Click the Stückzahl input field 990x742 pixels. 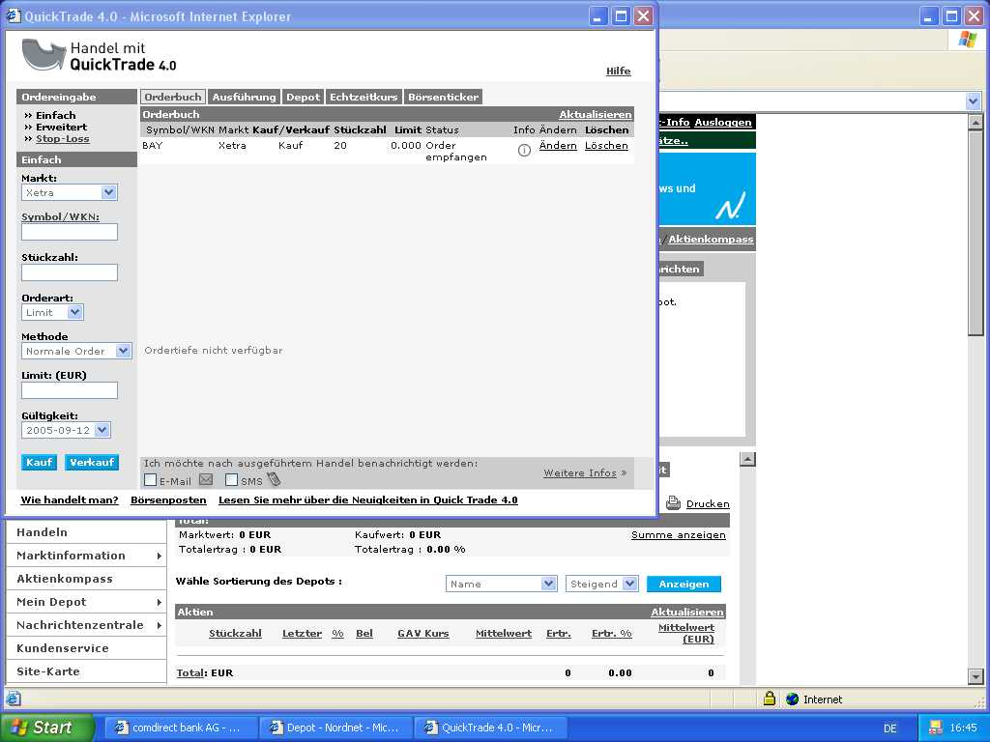70,272
